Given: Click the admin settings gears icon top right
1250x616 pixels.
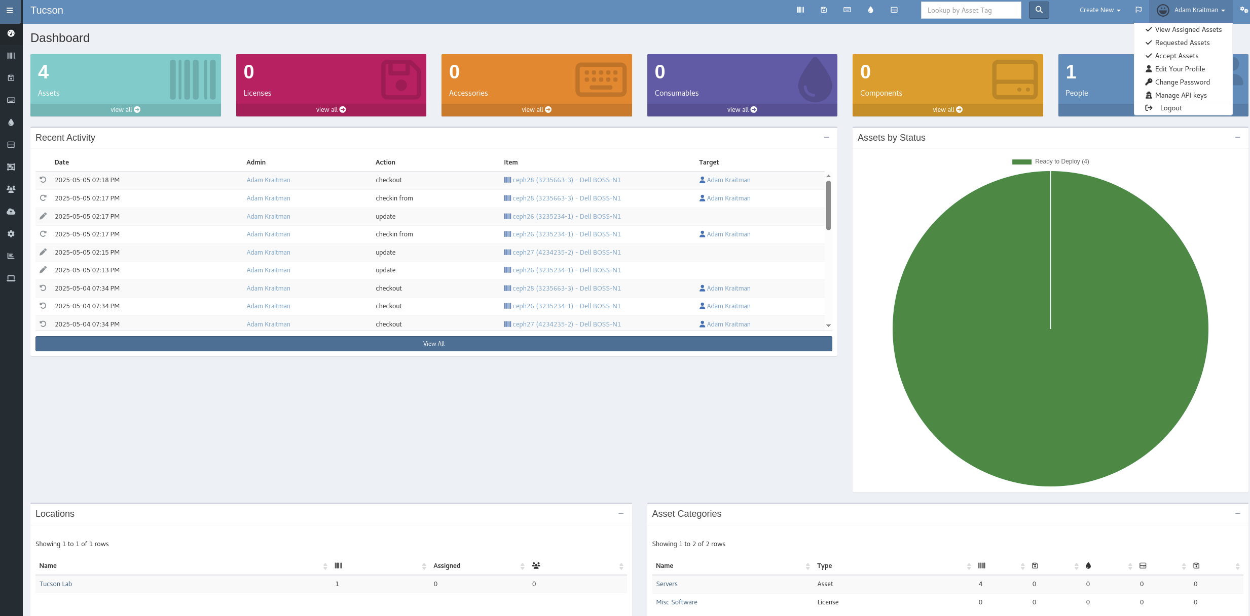Looking at the screenshot, I should point(1243,10).
